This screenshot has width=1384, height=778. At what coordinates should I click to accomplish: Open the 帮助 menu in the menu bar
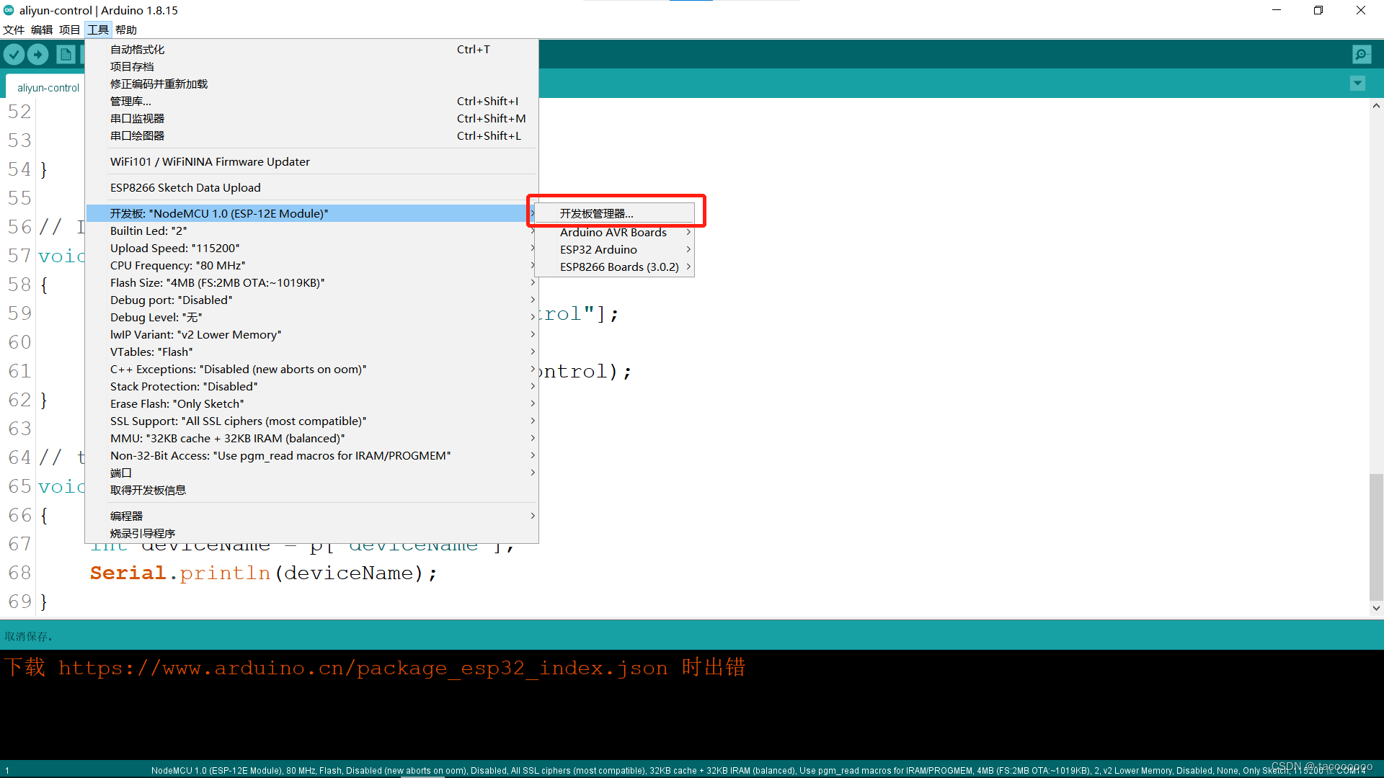click(125, 30)
